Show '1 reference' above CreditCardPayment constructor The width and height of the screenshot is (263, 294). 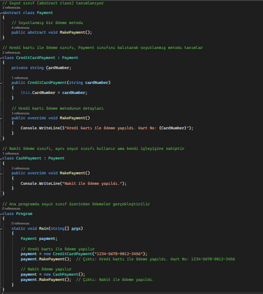click(x=20, y=78)
